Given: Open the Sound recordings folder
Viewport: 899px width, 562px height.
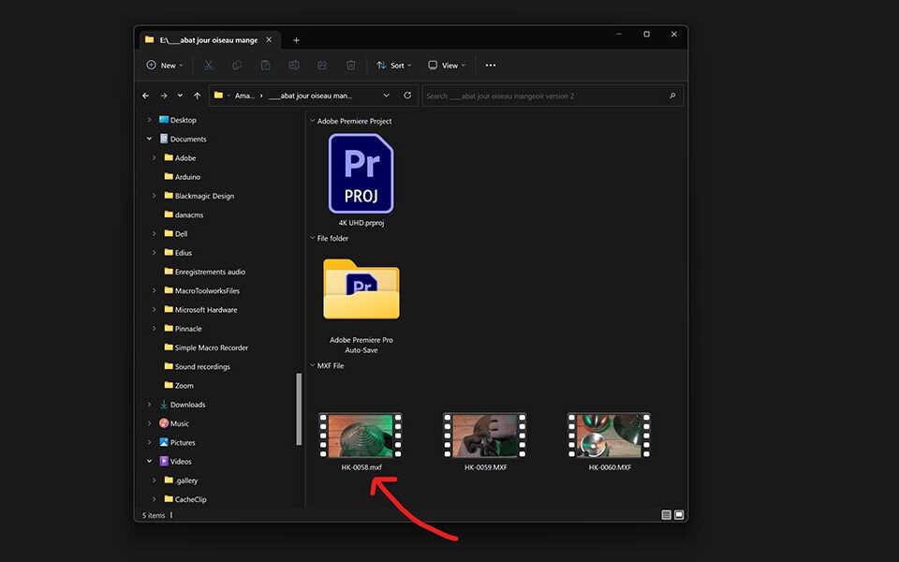Looking at the screenshot, I should pos(202,366).
